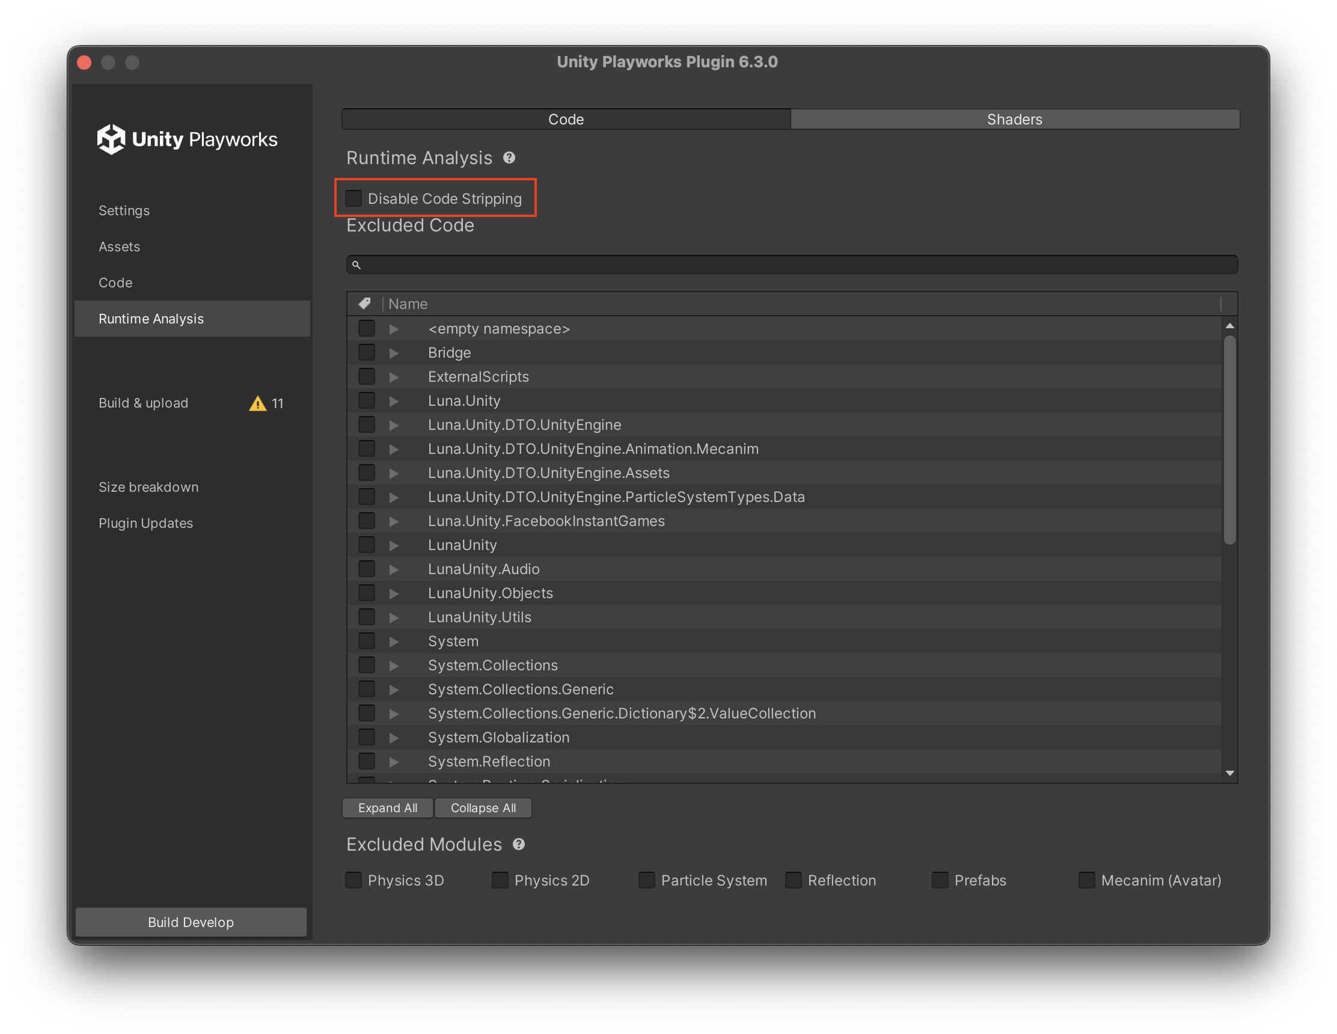This screenshot has width=1337, height=1034.
Task: Check the Particle System module checkbox
Action: point(647,880)
